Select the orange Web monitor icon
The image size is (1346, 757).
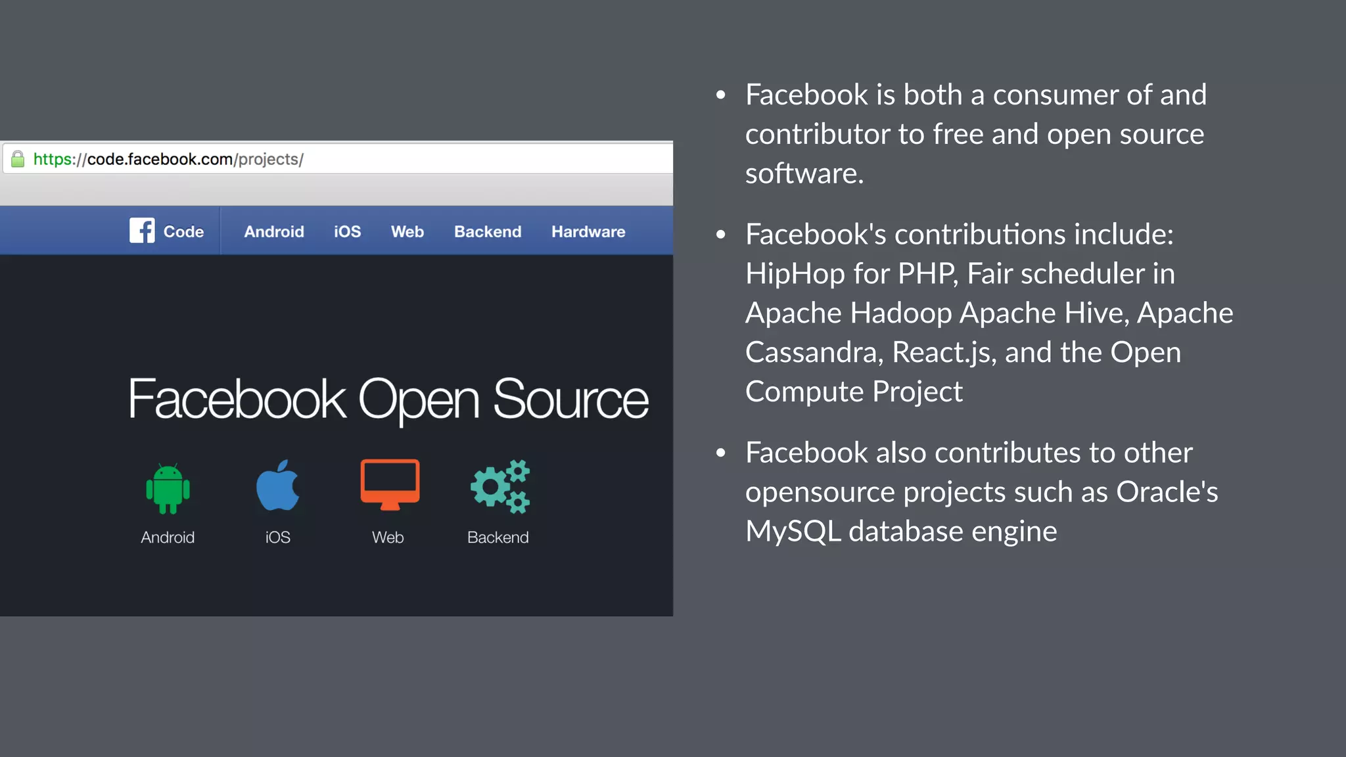(x=390, y=484)
